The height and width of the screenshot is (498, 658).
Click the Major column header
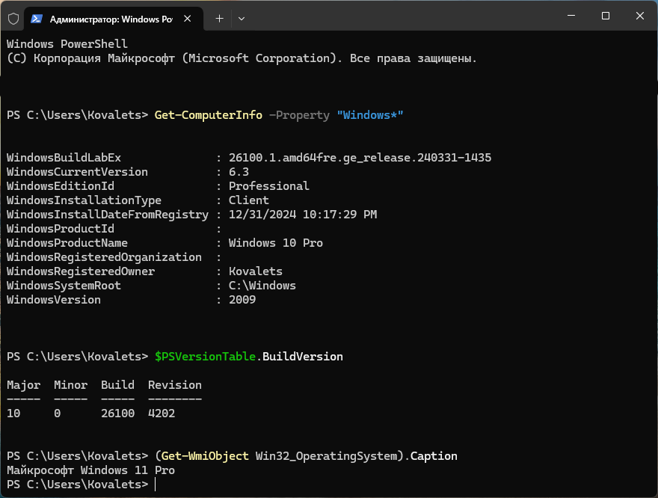pyautogui.click(x=23, y=385)
